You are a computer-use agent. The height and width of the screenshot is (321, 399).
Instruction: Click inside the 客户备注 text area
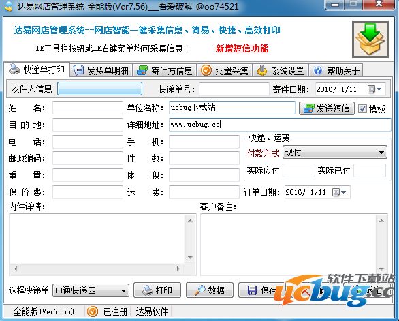[x=289, y=245]
